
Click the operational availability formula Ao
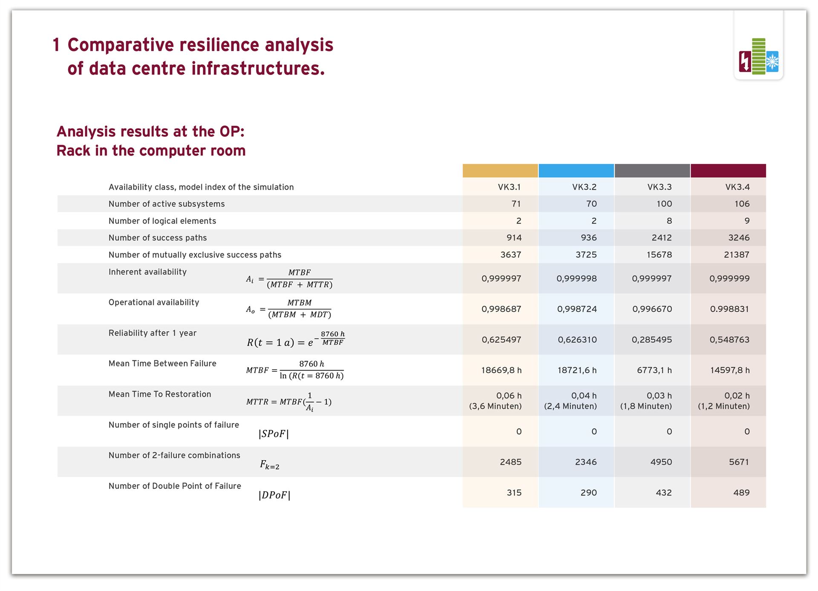tap(288, 309)
